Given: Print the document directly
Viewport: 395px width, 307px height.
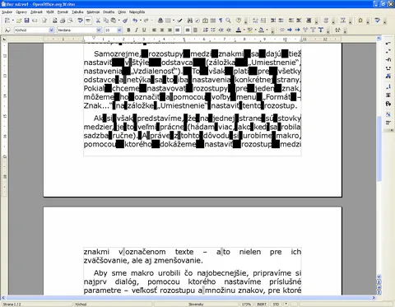Looking at the screenshot, I should coord(63,21).
